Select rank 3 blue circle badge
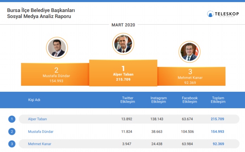Image resolution: width=245 pixels, height=152 pixels. [x=12, y=144]
